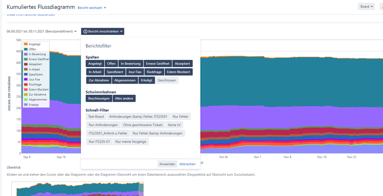Screen dimensions: 383x196
Task: Click the In Arbeit legend swatch
Action: 26,69
